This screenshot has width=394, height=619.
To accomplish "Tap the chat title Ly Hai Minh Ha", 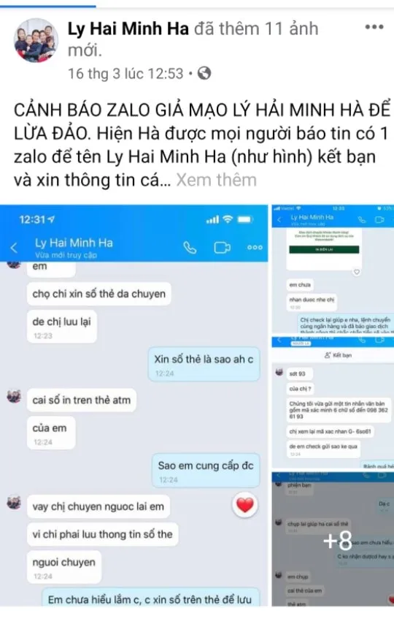I will [x=74, y=243].
